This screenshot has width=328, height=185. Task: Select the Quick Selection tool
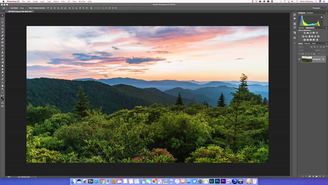tap(2, 25)
